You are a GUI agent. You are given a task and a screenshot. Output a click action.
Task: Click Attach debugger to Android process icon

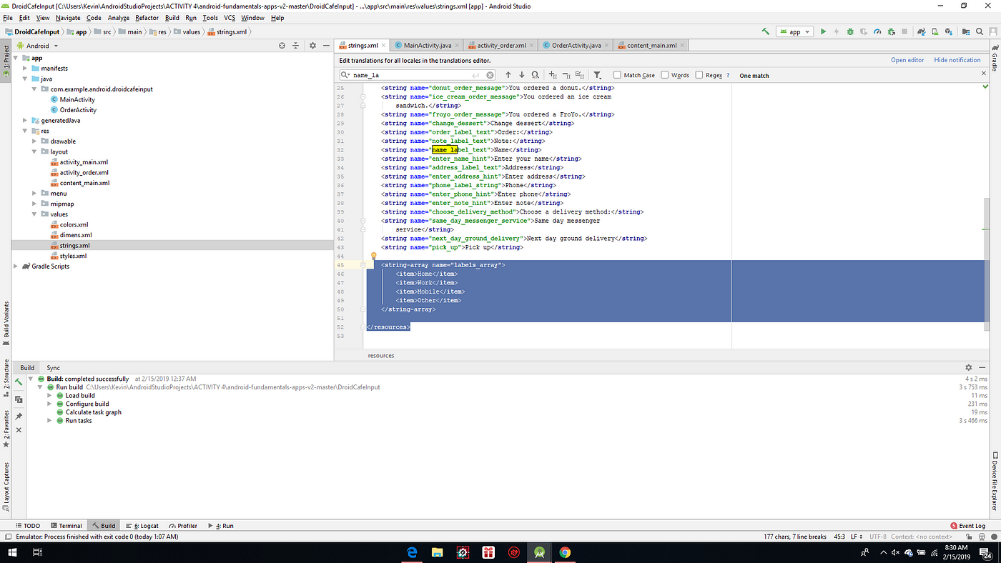click(891, 31)
